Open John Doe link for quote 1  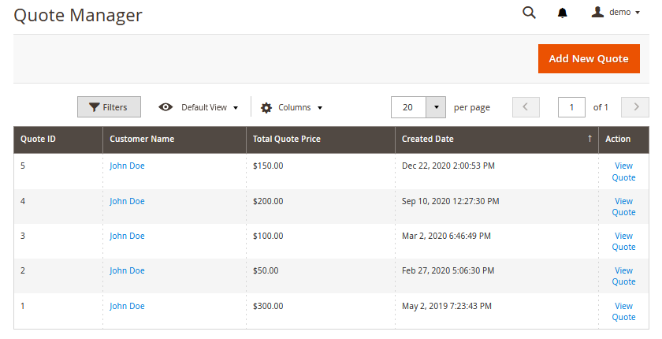point(127,306)
